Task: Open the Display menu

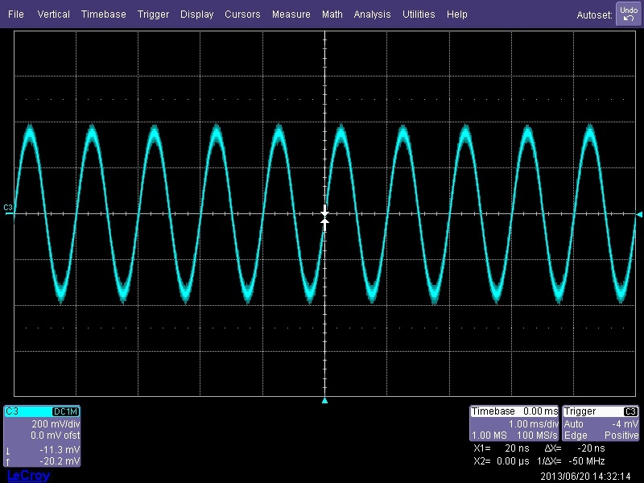Action: 197,14
